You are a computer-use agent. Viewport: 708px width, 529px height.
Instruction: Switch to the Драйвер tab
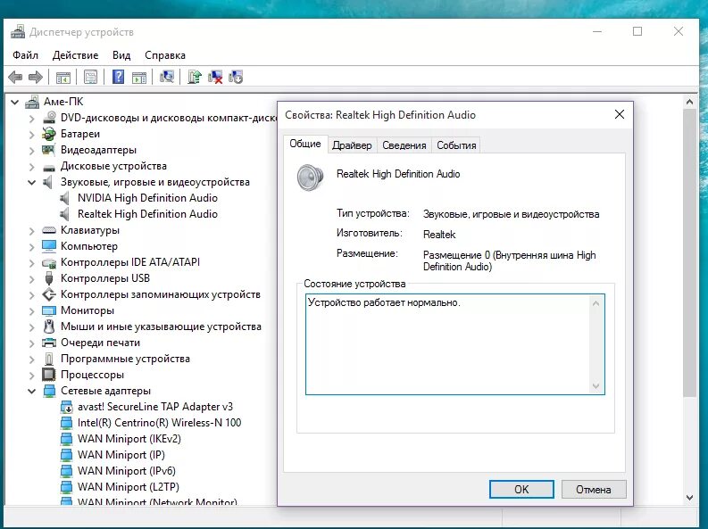click(352, 145)
